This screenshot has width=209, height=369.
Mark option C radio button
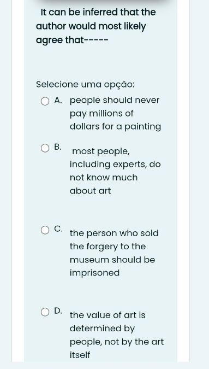pos(45,230)
